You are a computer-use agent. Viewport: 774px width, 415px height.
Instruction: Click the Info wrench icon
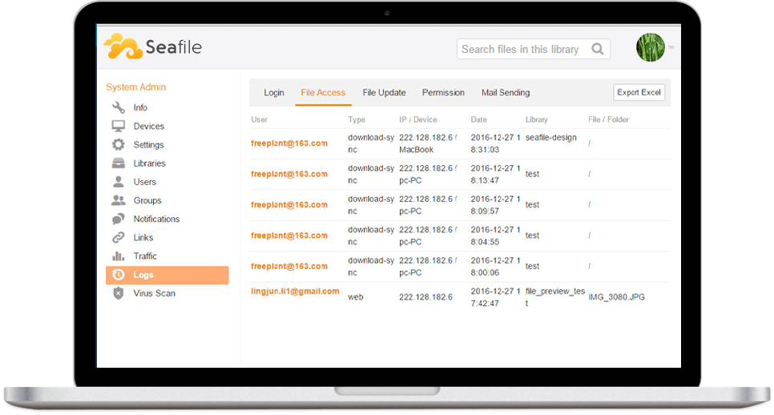click(119, 107)
